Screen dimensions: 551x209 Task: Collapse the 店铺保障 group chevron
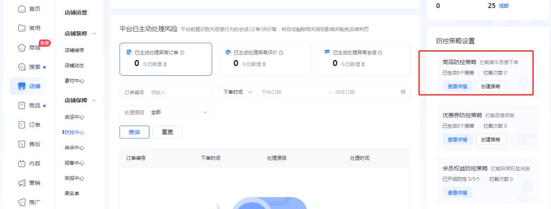pyautogui.click(x=94, y=101)
